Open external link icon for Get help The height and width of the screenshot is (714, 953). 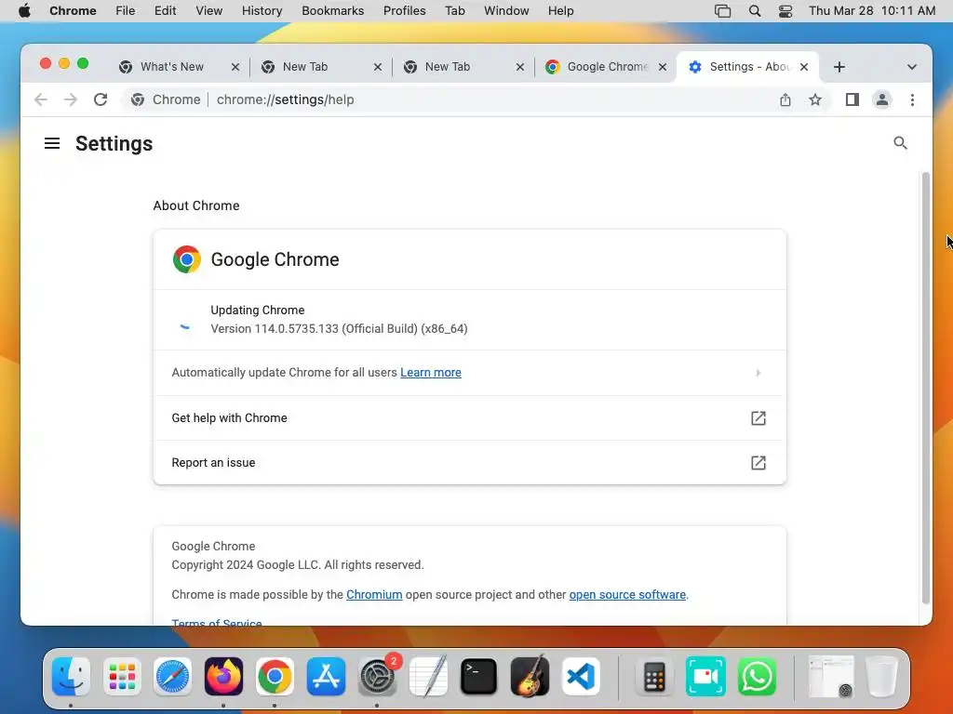[758, 417]
